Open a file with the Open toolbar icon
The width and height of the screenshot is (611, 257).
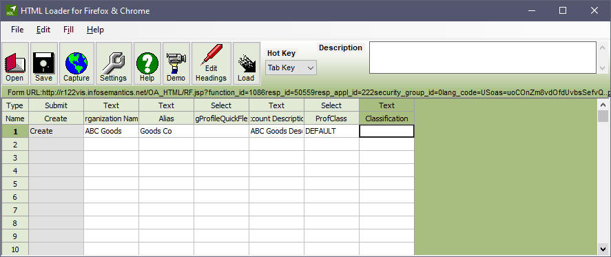pos(14,63)
